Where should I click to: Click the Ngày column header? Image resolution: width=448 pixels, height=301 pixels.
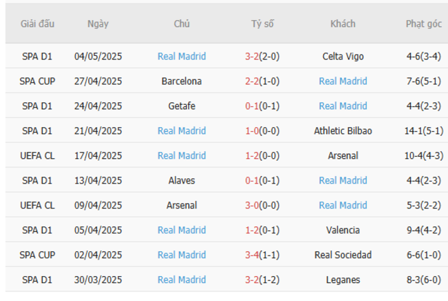click(x=98, y=24)
